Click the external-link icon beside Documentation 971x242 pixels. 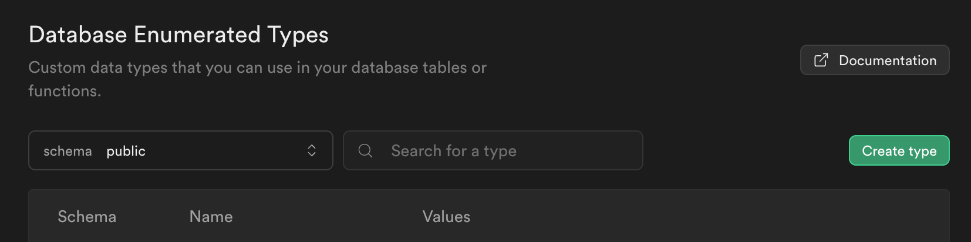pyautogui.click(x=821, y=60)
